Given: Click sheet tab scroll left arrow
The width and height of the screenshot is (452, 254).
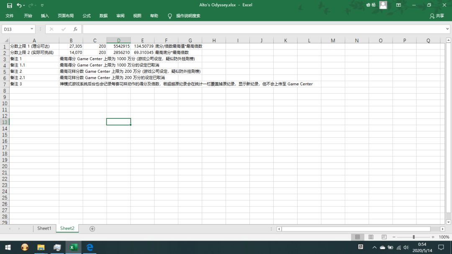Looking at the screenshot, I should [10, 229].
